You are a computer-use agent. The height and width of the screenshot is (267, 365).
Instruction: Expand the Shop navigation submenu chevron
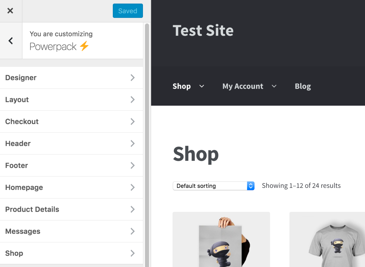click(x=202, y=86)
